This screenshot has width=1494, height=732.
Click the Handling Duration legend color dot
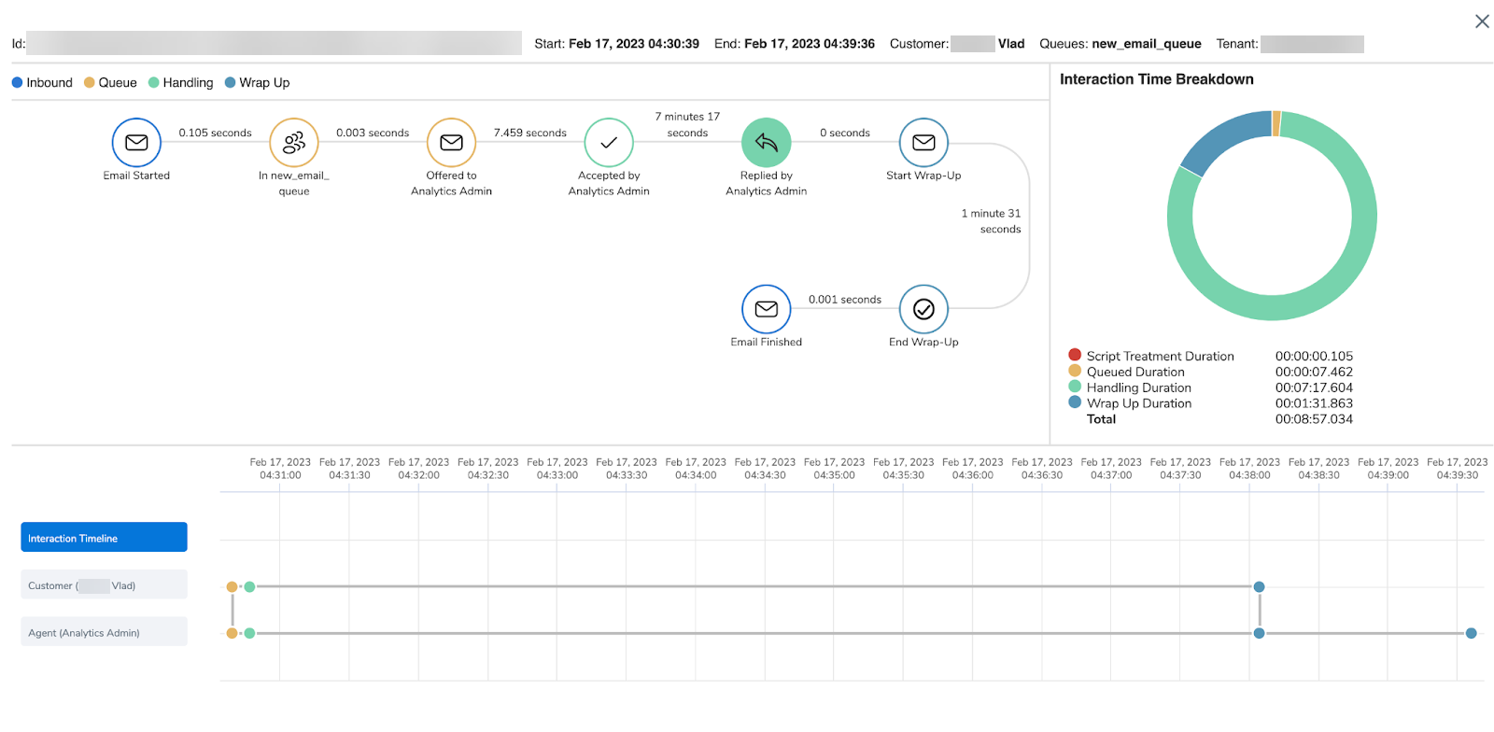1075,387
